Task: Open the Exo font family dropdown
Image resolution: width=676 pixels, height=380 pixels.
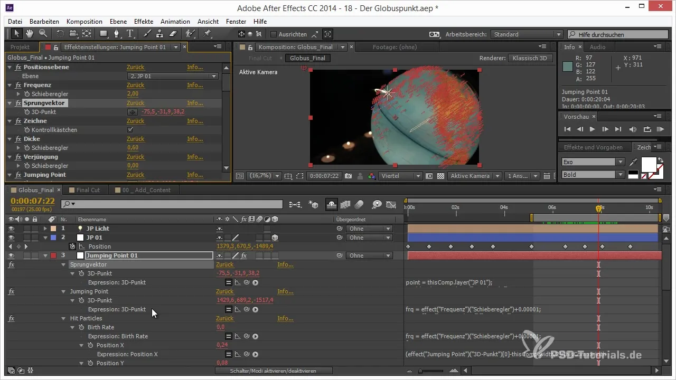Action: (593, 162)
